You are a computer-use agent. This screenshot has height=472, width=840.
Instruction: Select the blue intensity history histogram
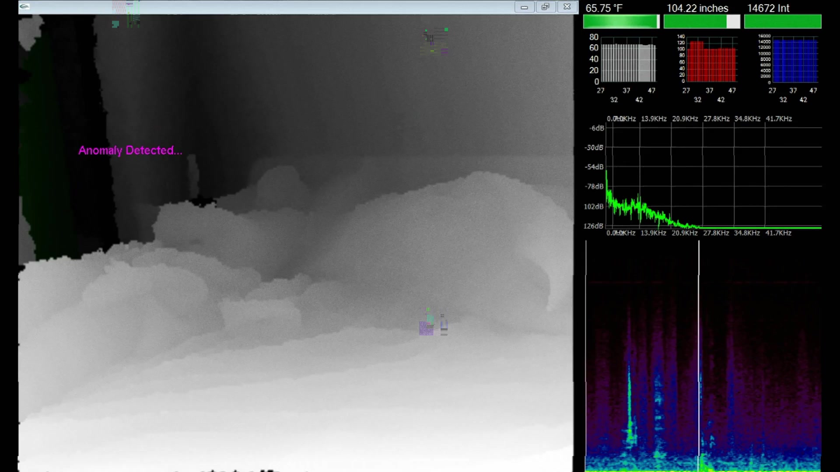[x=795, y=60]
